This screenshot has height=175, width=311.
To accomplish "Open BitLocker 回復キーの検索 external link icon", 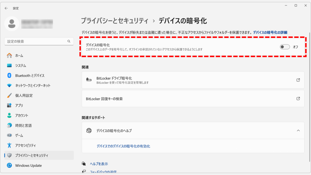I will point(298,99).
